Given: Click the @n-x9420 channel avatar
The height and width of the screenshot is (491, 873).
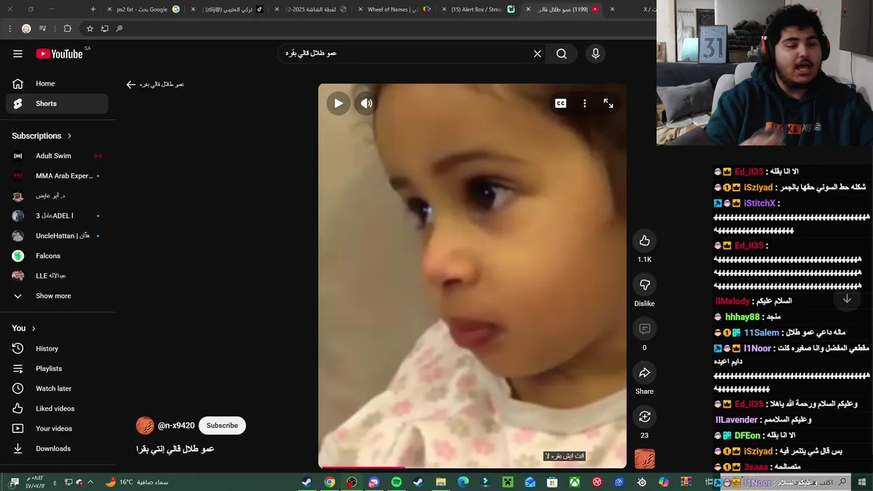Looking at the screenshot, I should click(x=145, y=426).
